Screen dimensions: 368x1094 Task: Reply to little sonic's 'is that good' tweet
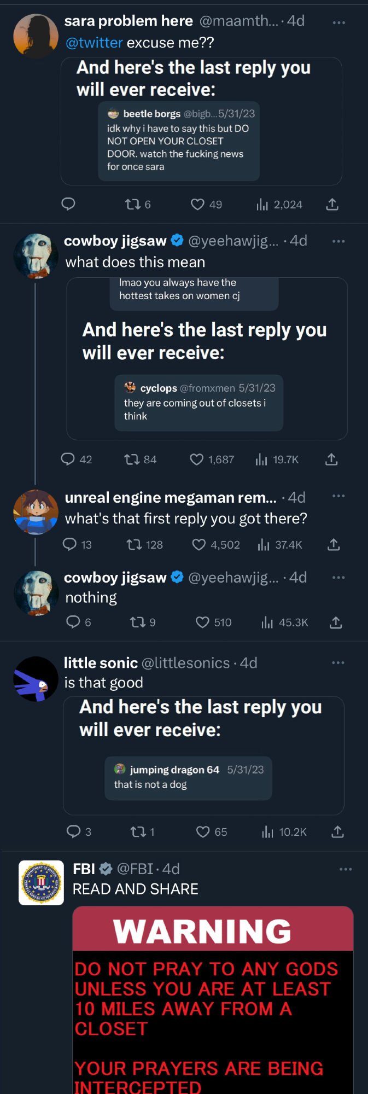click(x=73, y=832)
